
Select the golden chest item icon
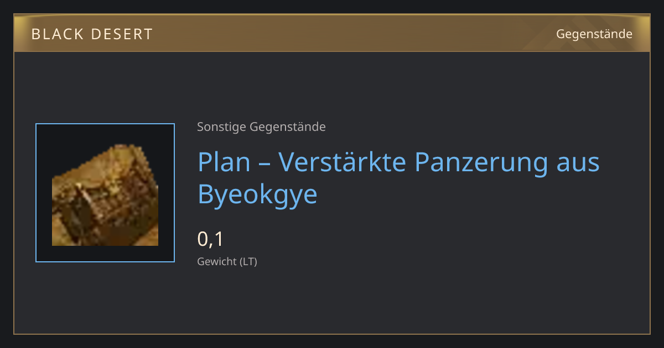point(105,195)
